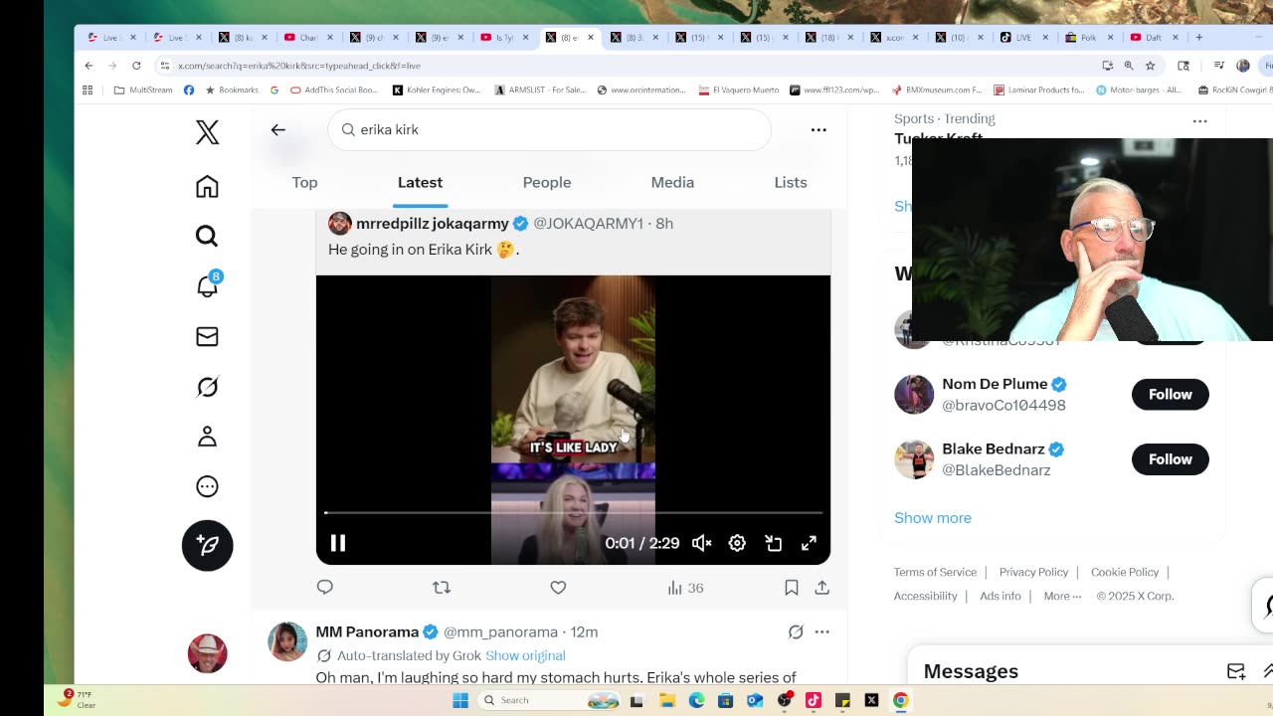Open MM Panorama profile name
1273x716 pixels.
(367, 631)
